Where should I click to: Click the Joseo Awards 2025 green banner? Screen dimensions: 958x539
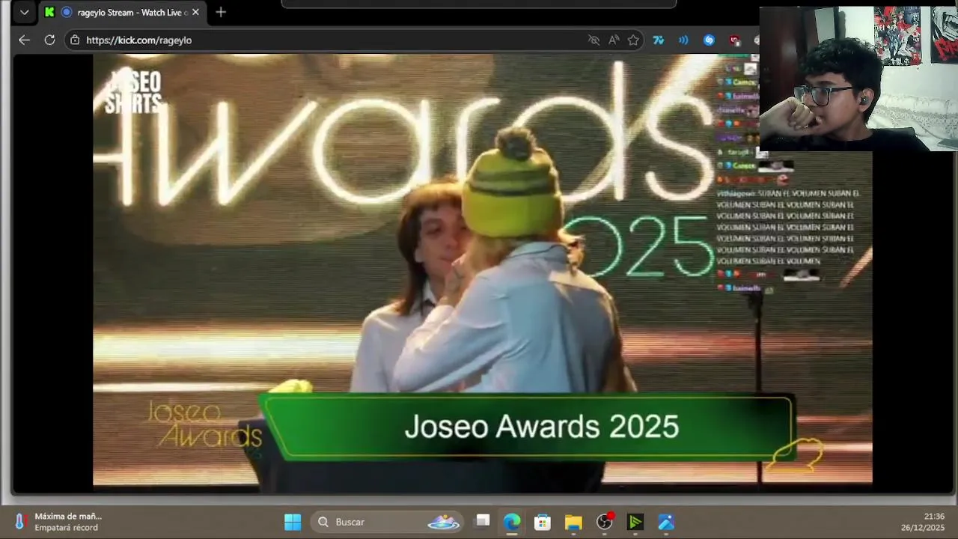click(527, 427)
